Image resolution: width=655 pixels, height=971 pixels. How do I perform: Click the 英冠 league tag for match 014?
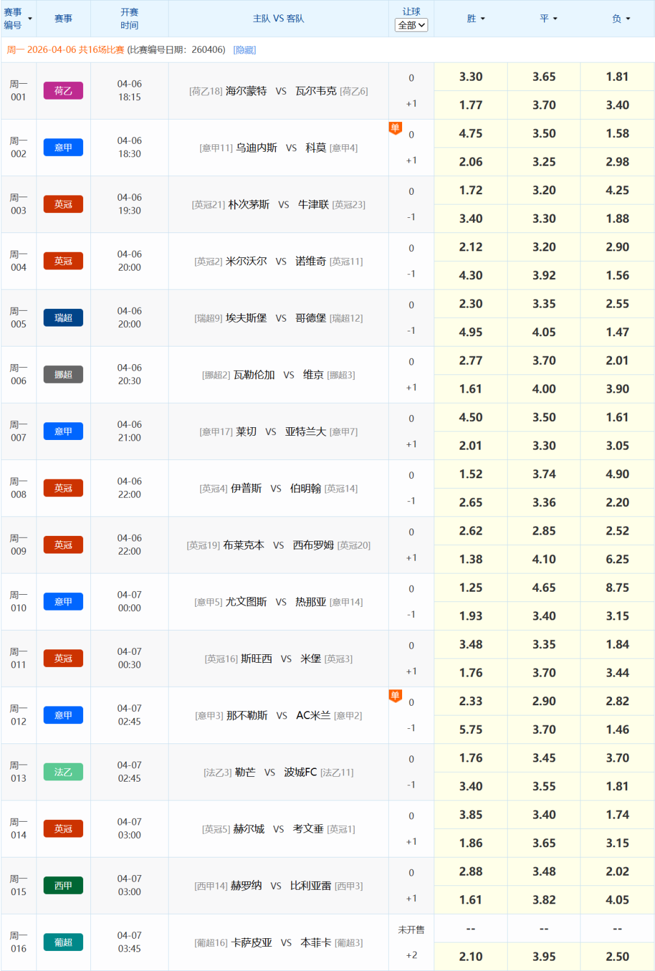point(63,828)
